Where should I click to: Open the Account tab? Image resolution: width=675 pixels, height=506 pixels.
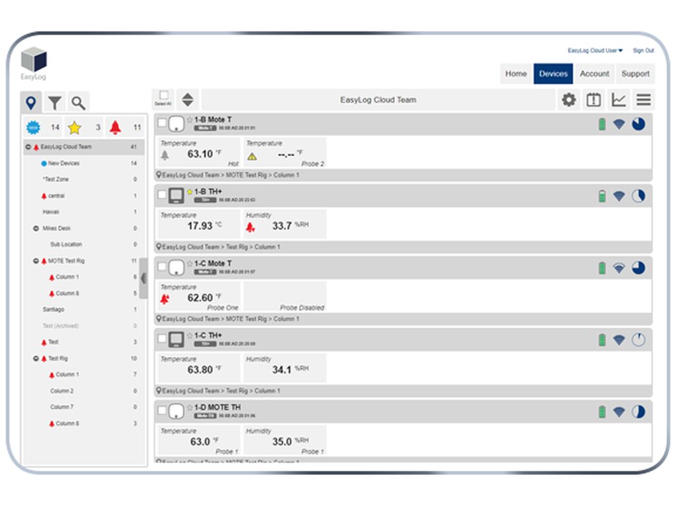point(595,74)
